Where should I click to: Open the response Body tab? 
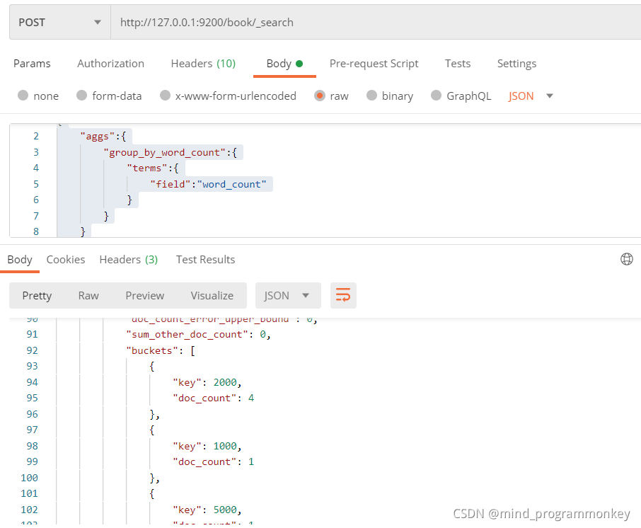[x=20, y=259]
